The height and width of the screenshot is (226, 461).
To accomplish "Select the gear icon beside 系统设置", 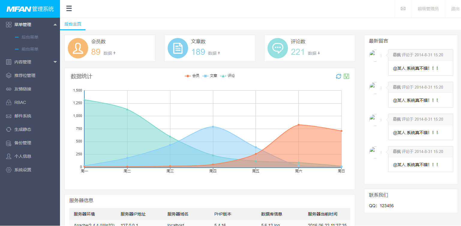I will point(8,170).
